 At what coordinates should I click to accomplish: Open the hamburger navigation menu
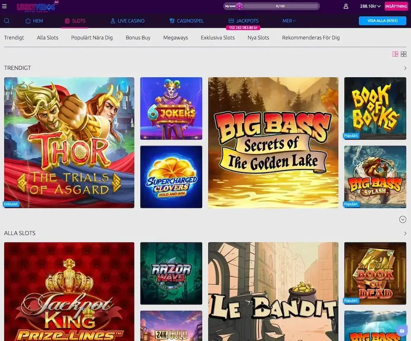(x=5, y=6)
